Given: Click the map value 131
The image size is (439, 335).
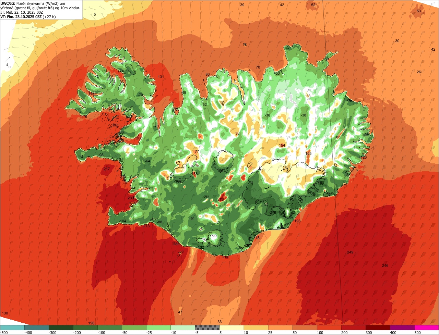Looking at the screenshot, I should click(161, 77).
